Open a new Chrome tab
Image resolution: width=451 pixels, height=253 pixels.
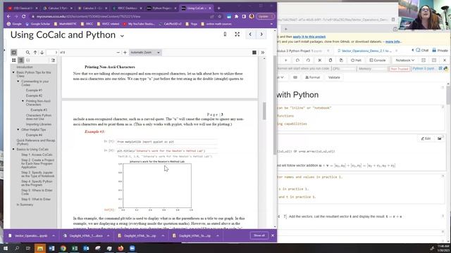point(219,8)
